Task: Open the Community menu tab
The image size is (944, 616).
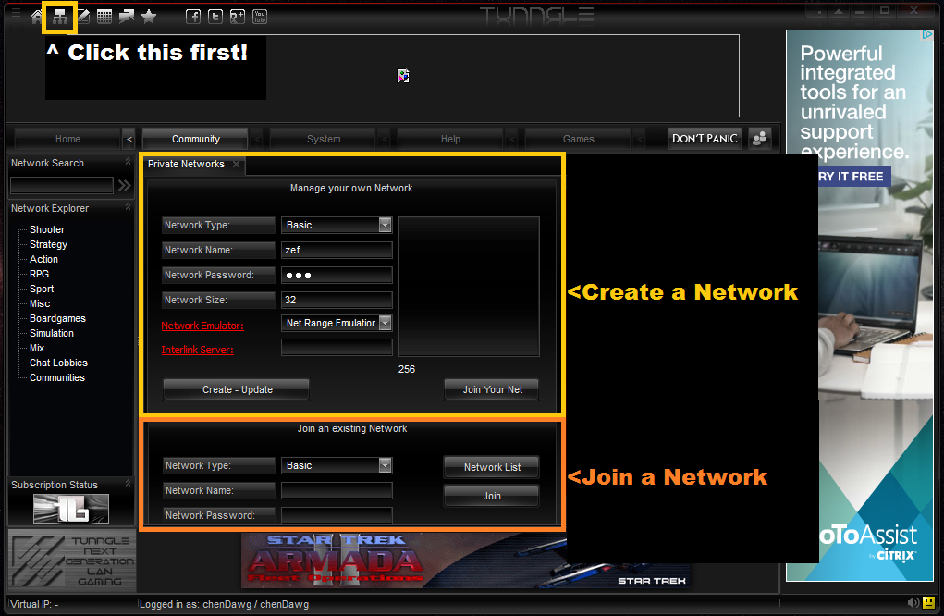Action: point(195,139)
